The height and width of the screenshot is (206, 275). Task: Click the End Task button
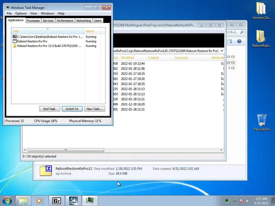49,109
